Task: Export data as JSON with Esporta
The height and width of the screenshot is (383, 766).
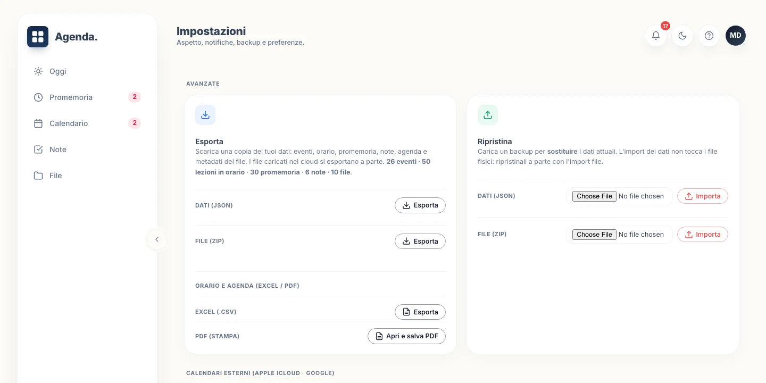Action: pyautogui.click(x=420, y=205)
